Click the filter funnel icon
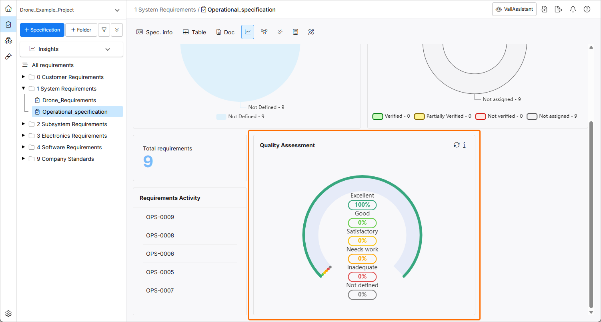 pyautogui.click(x=104, y=30)
